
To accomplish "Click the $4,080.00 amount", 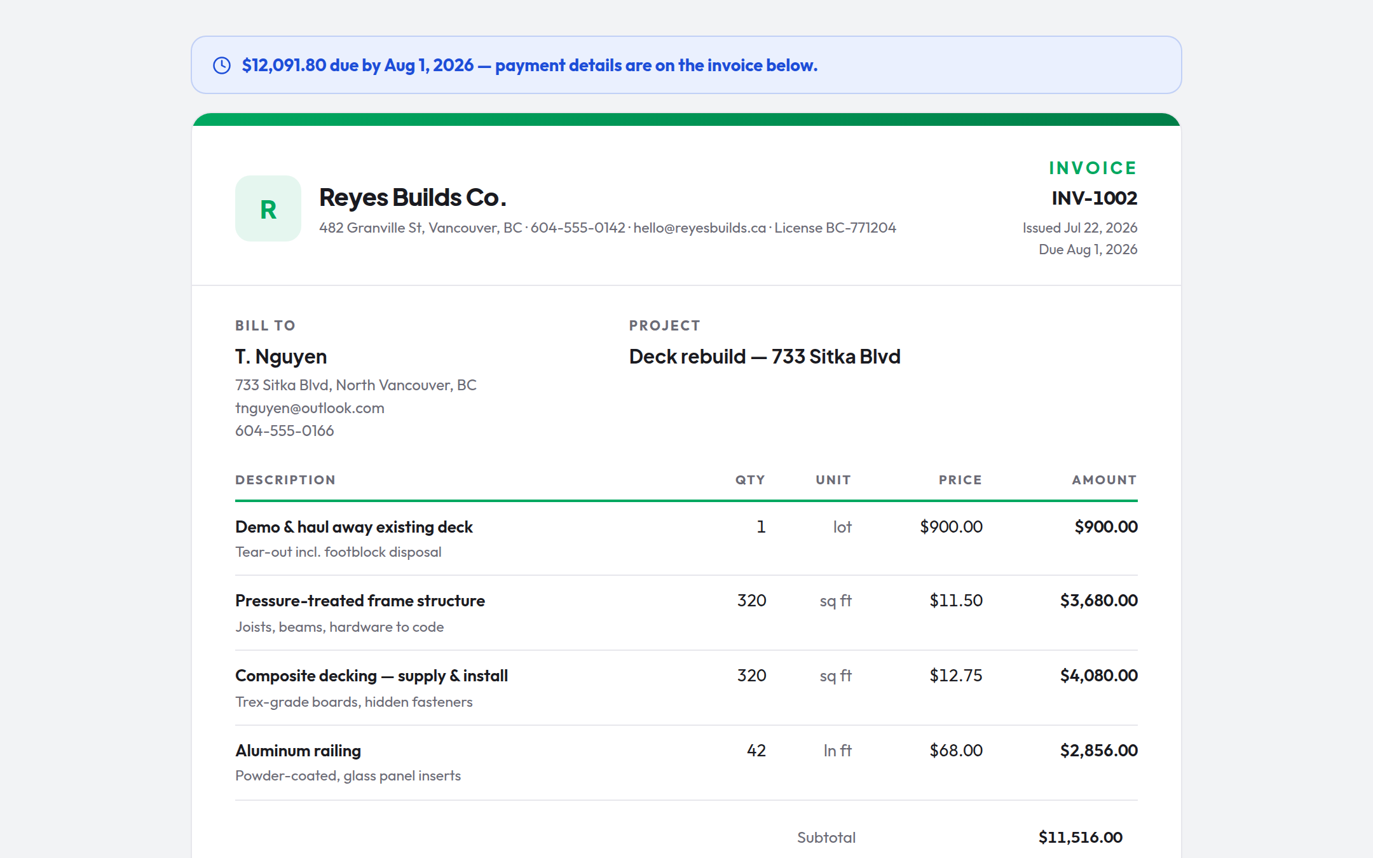I will click(1098, 676).
